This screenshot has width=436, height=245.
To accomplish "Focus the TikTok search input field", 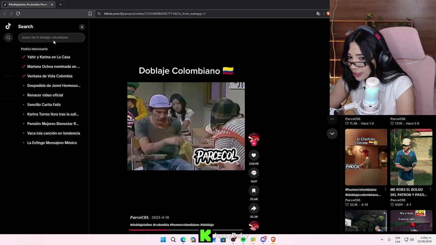I will [x=51, y=37].
